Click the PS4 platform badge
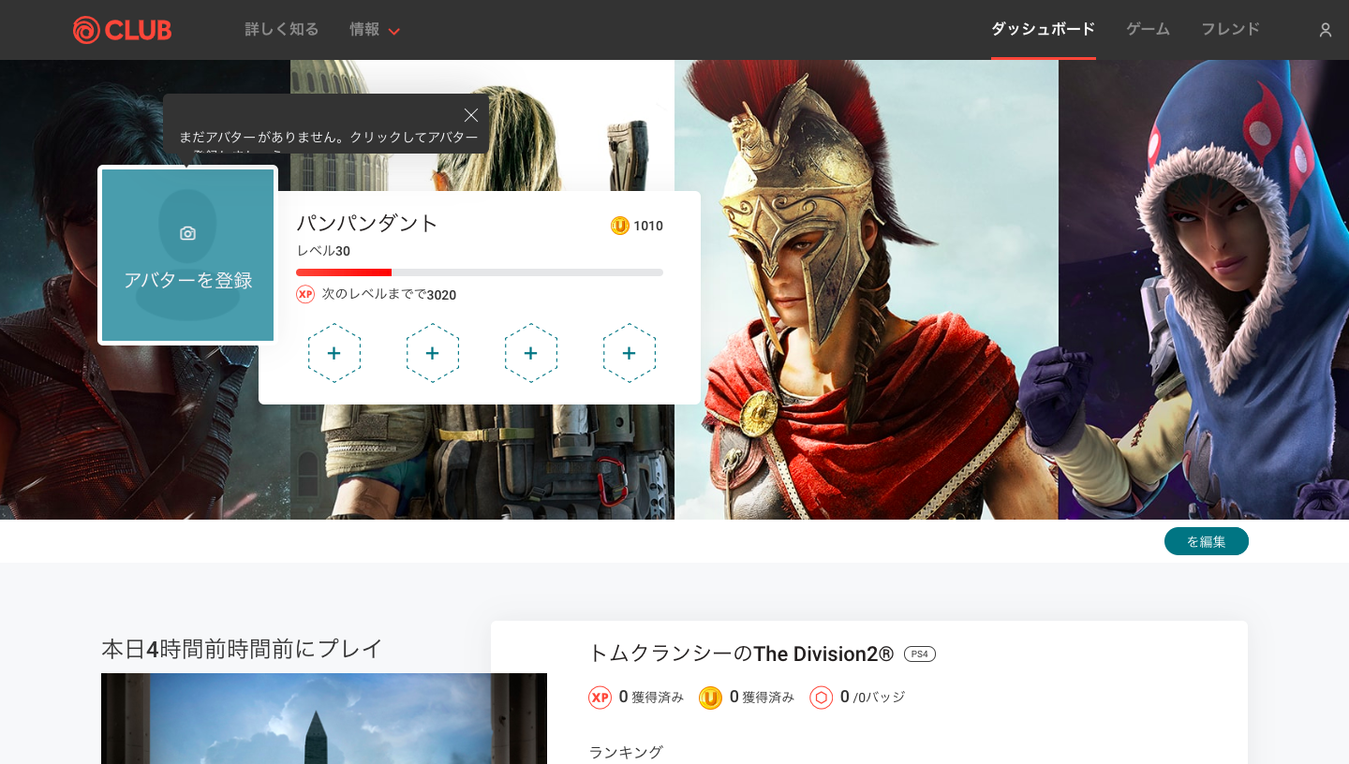The width and height of the screenshot is (1349, 764). pyautogui.click(x=920, y=654)
